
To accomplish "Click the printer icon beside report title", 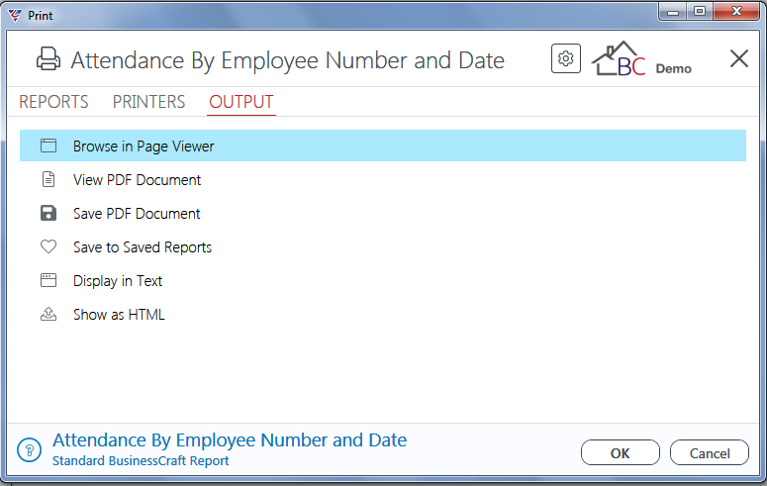I will pyautogui.click(x=48, y=59).
